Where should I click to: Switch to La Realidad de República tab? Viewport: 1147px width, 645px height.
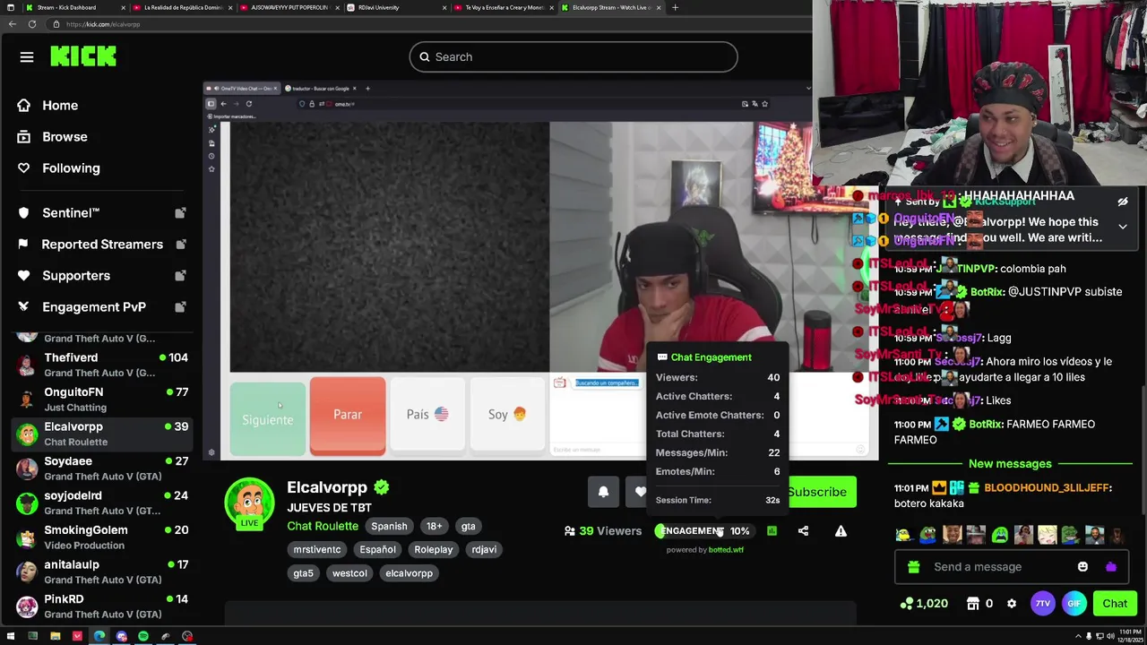[x=183, y=7]
